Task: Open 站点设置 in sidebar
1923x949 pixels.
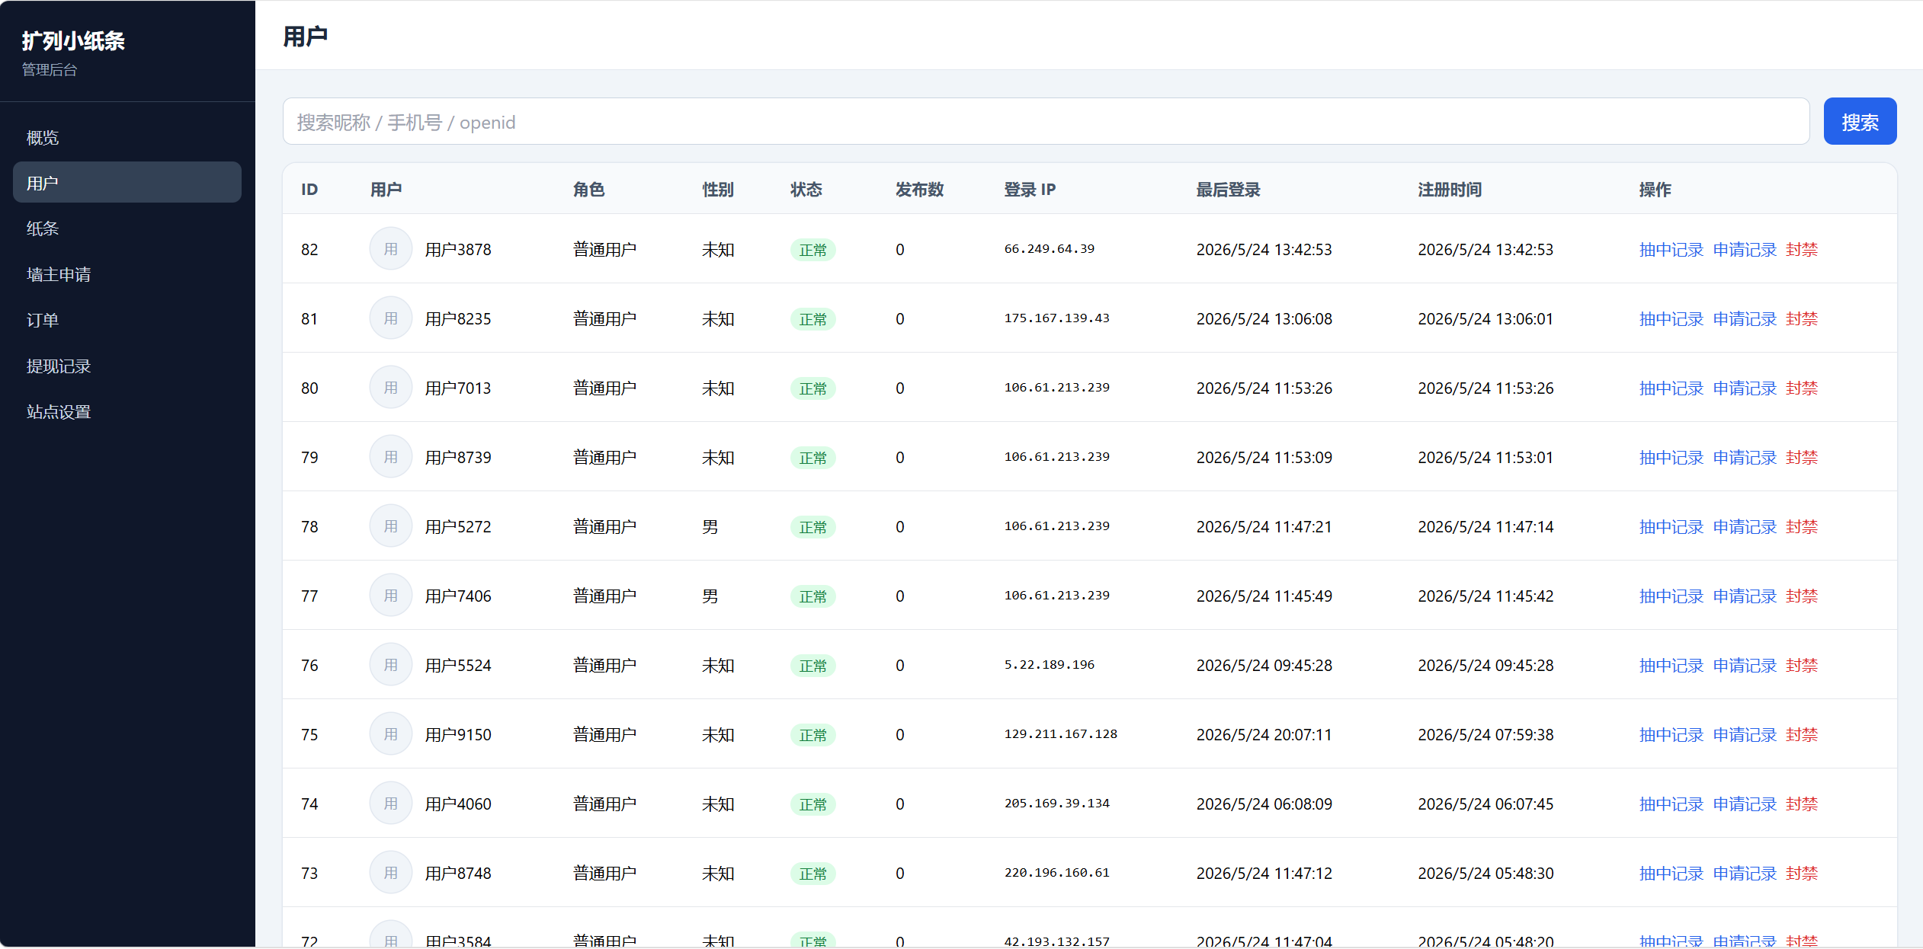Action: coord(127,412)
